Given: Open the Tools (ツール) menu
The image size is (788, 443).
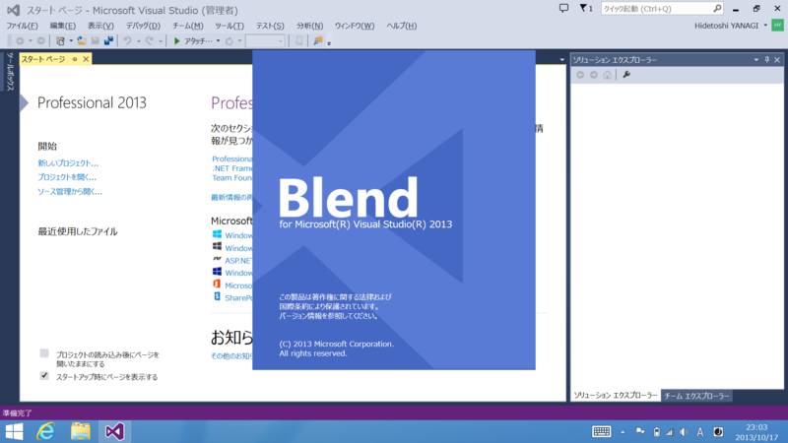Looking at the screenshot, I should tap(230, 26).
